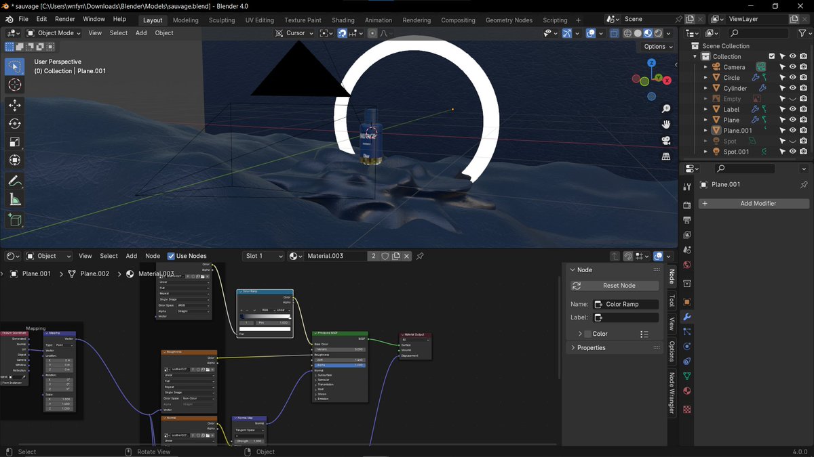This screenshot has width=814, height=457.
Task: Select the Measure tool
Action: 15,199
